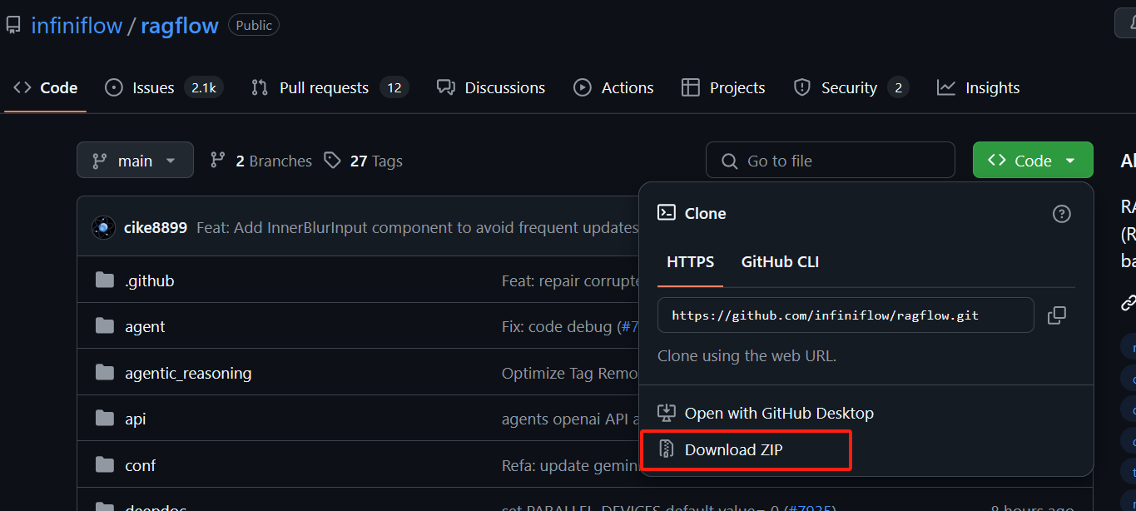1136x511 pixels.
Task: Click the help question mark in Clone panel
Action: [1062, 214]
